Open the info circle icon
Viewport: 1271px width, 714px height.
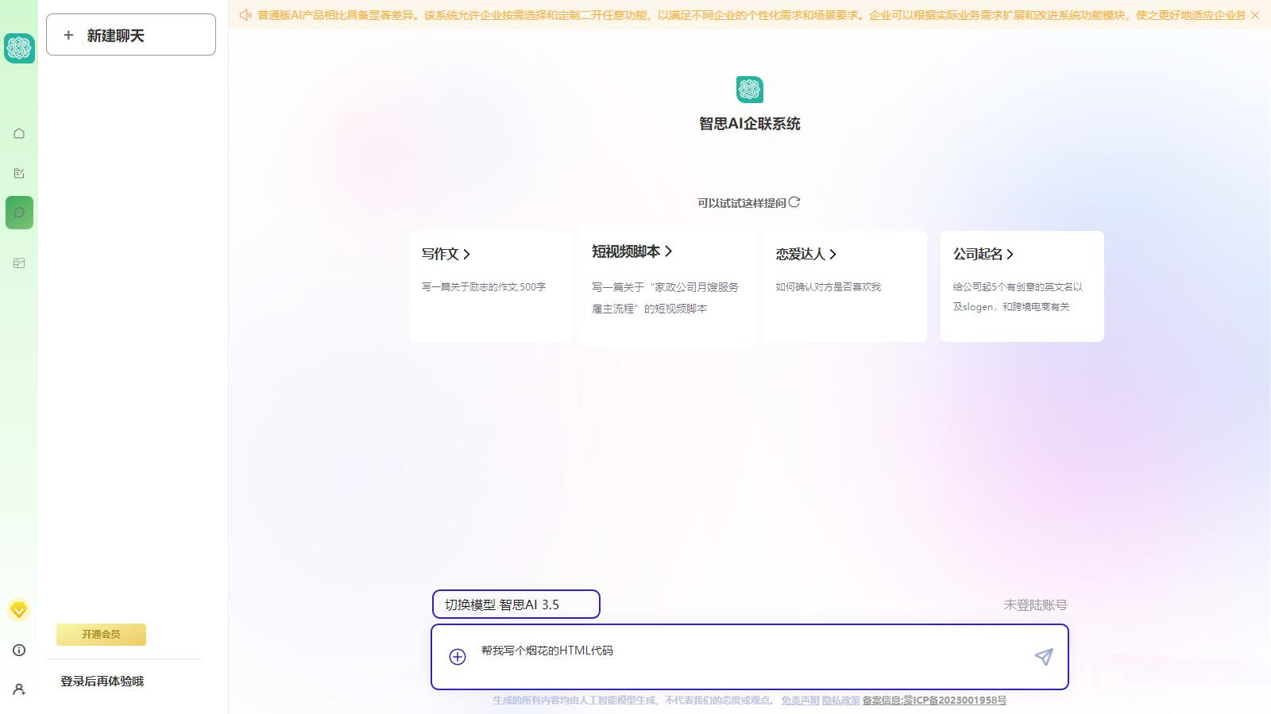coord(19,650)
